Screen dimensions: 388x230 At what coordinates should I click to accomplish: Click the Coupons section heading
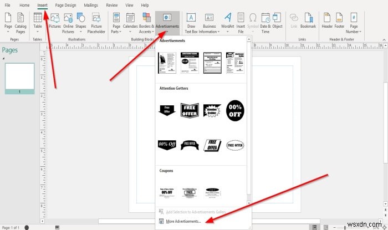(x=166, y=171)
